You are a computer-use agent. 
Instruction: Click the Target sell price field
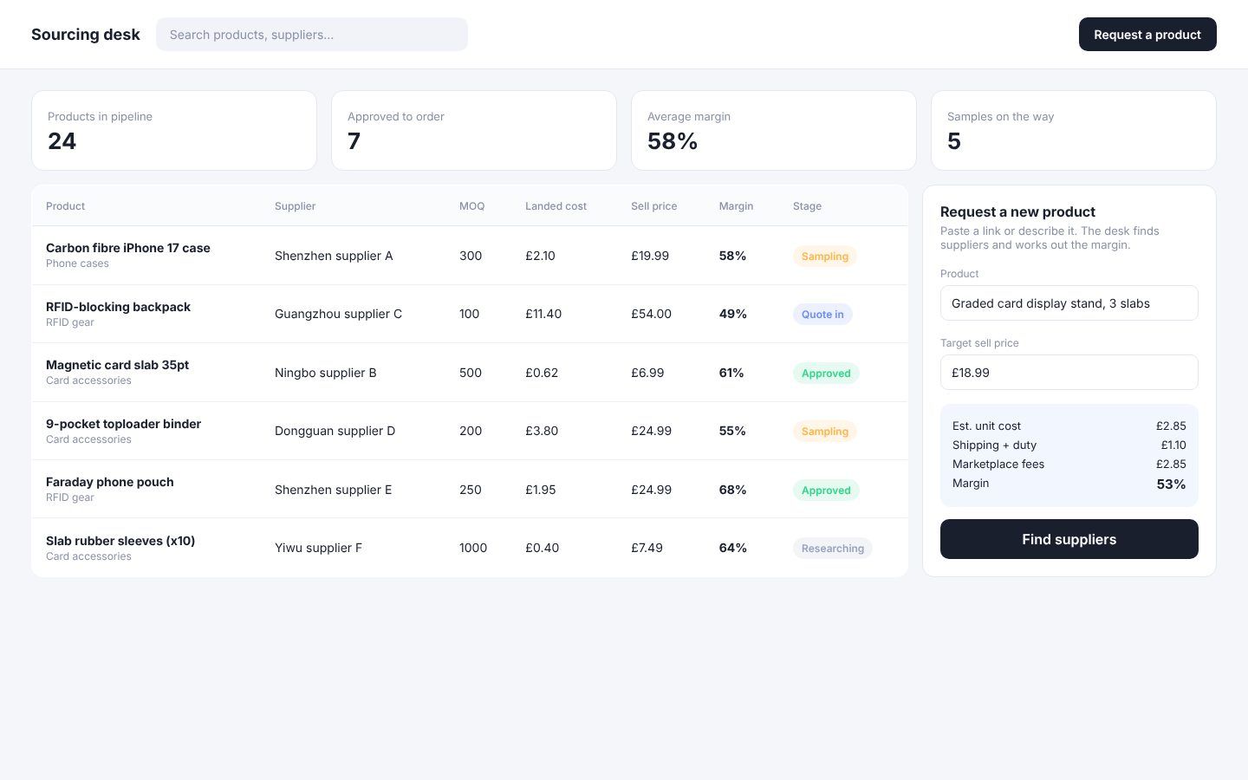[1069, 373]
